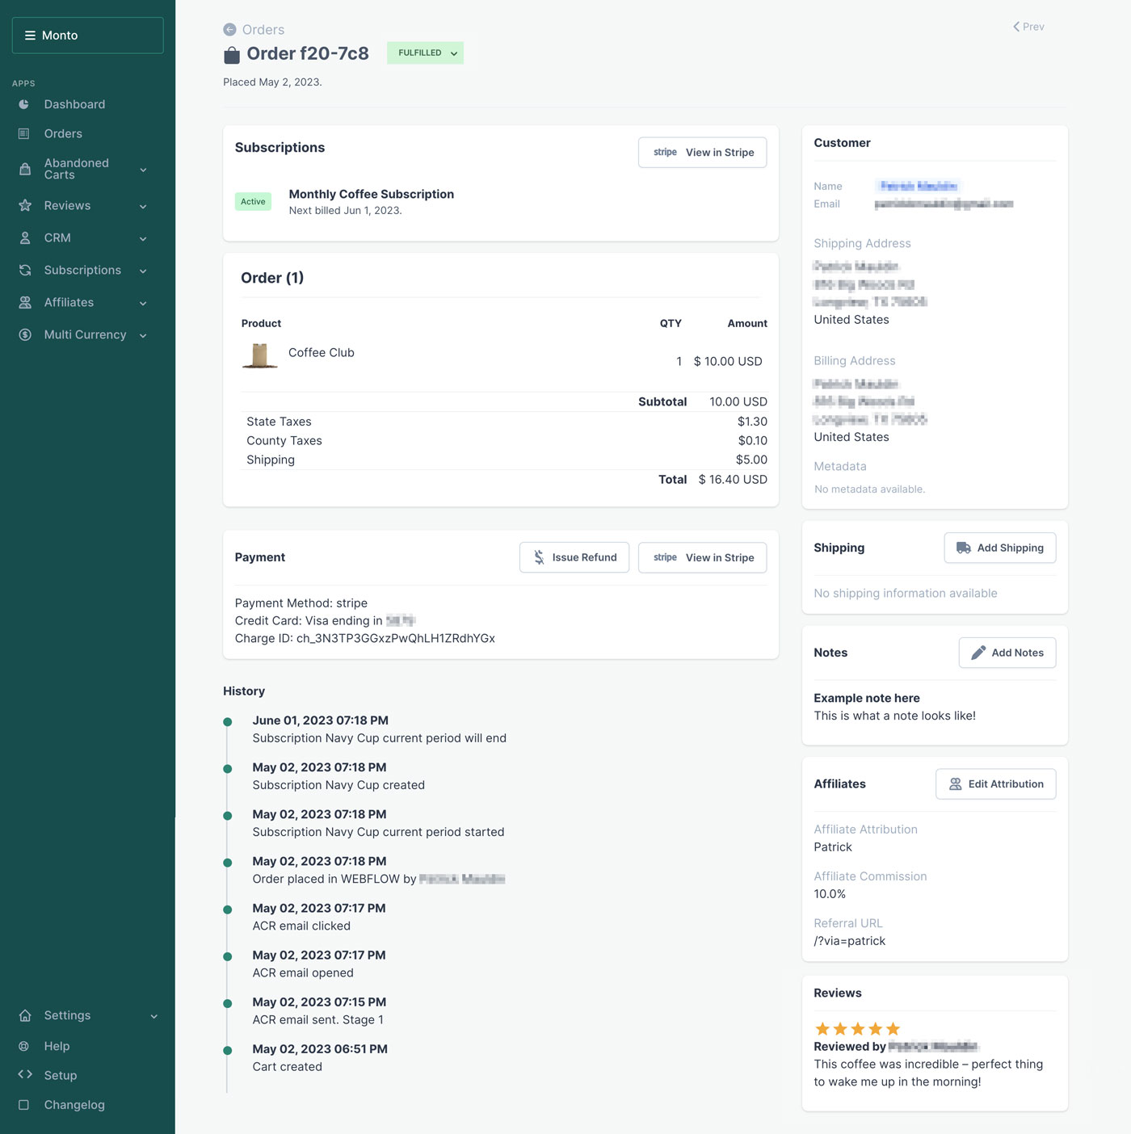Select the Subscriptions sync icon

coord(25,270)
